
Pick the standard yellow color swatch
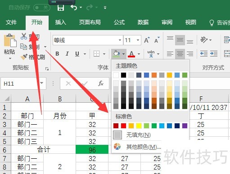[x=139, y=126]
